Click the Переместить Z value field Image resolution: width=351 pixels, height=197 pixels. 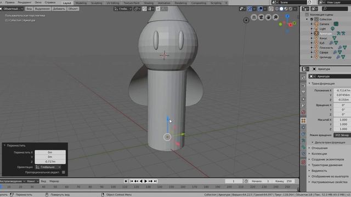click(x=50, y=161)
